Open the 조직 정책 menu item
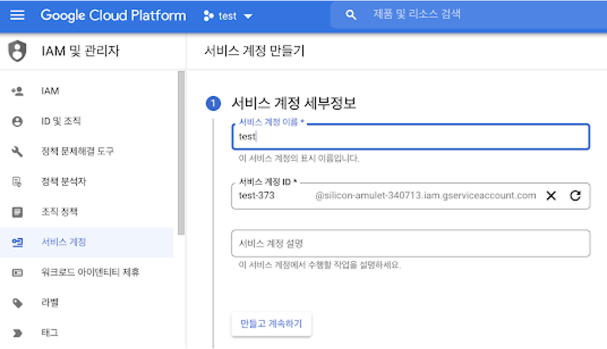The height and width of the screenshot is (349, 607). point(87,212)
